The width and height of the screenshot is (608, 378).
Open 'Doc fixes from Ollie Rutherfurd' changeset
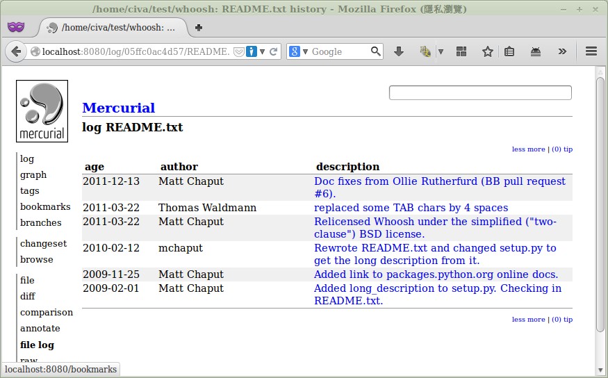click(x=440, y=187)
